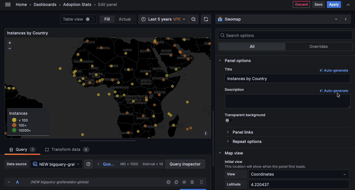355x190 pixels.
Task: Refresh the dashboard with the refresh icon
Action: point(206,19)
